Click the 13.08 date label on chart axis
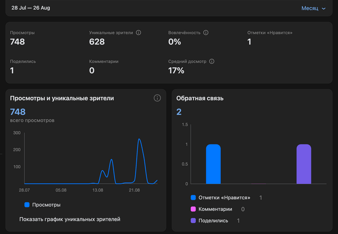The image size is (338, 234). [x=98, y=190]
